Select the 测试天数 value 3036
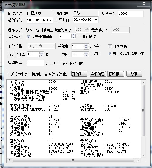This screenshot has width=152, height=168. pos(52,81)
